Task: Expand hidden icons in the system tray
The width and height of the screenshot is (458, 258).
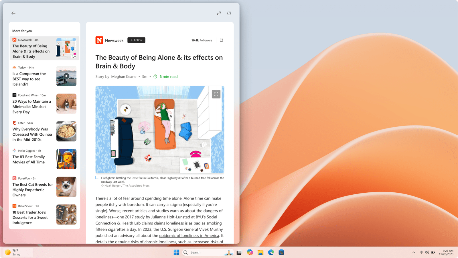Action: 414,252
